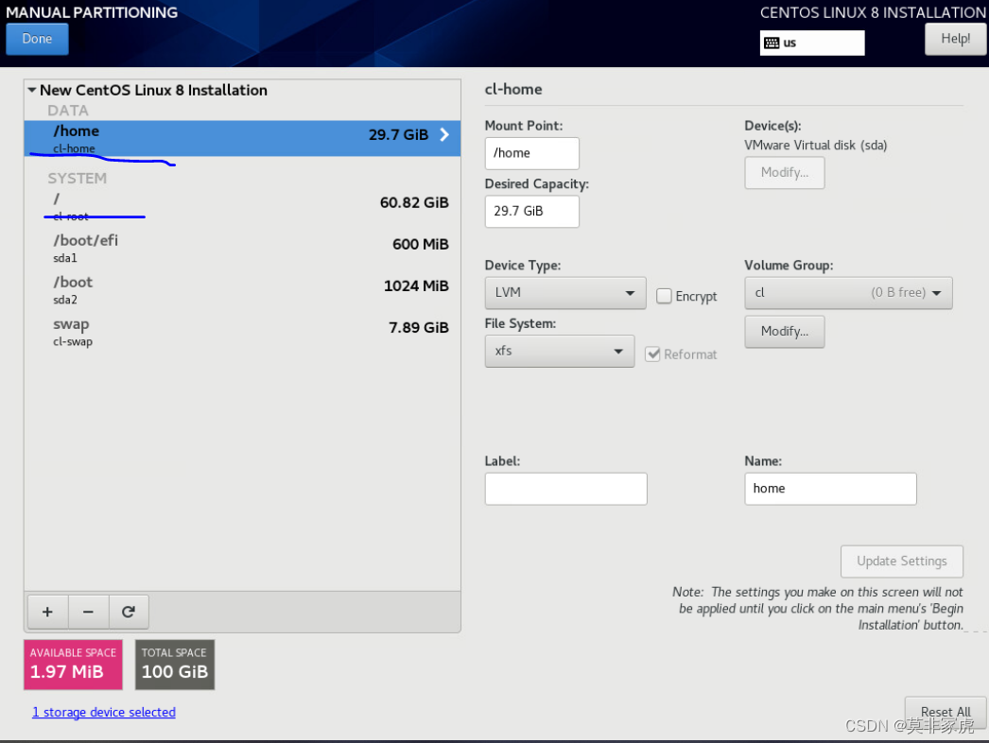Click the 600 MiB size value
This screenshot has width=989, height=743.
click(421, 244)
